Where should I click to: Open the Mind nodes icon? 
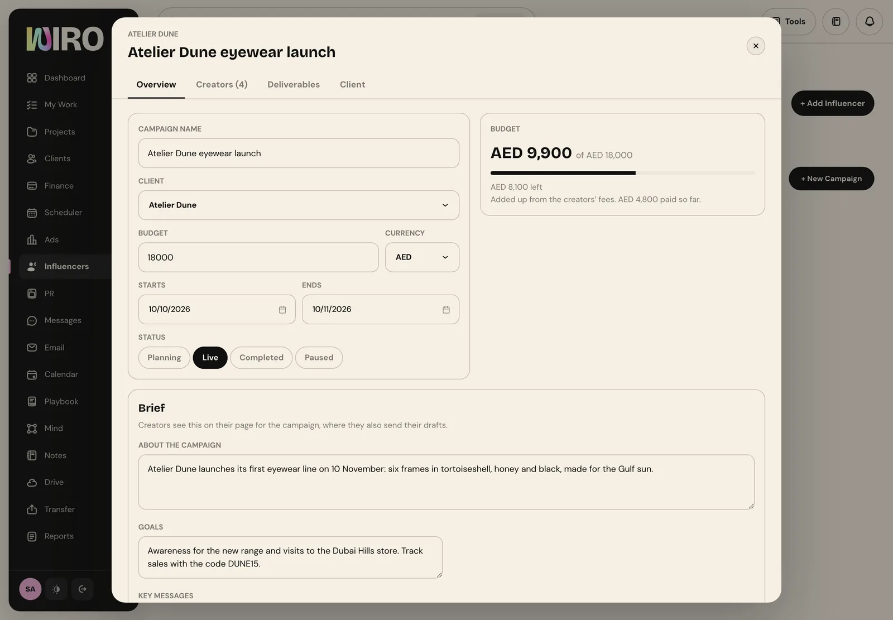(x=32, y=429)
